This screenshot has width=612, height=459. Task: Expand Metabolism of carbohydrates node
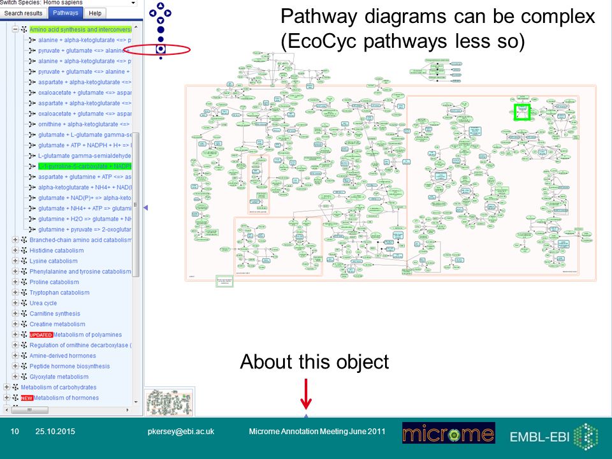(6, 387)
